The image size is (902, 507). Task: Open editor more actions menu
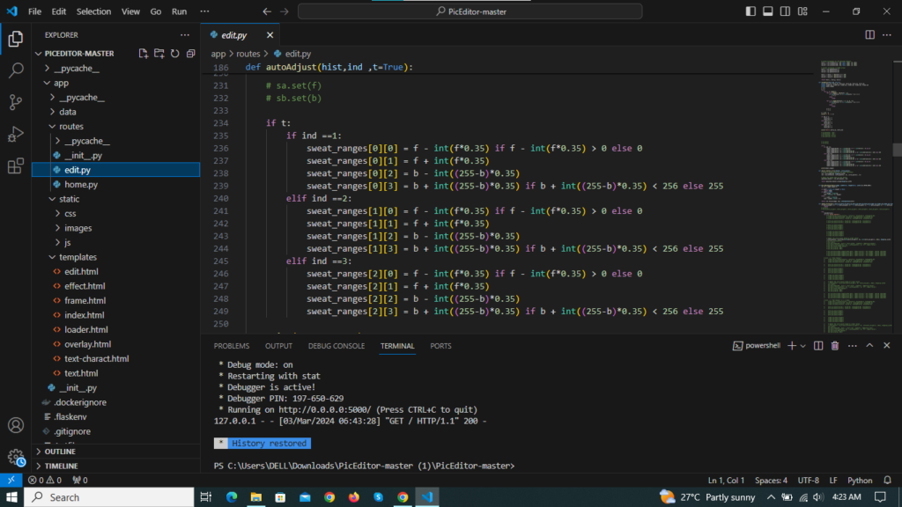887,35
